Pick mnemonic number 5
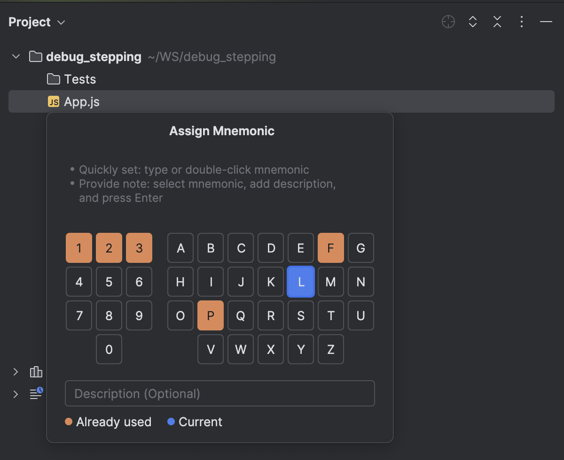Image resolution: width=564 pixels, height=460 pixels. pyautogui.click(x=109, y=282)
